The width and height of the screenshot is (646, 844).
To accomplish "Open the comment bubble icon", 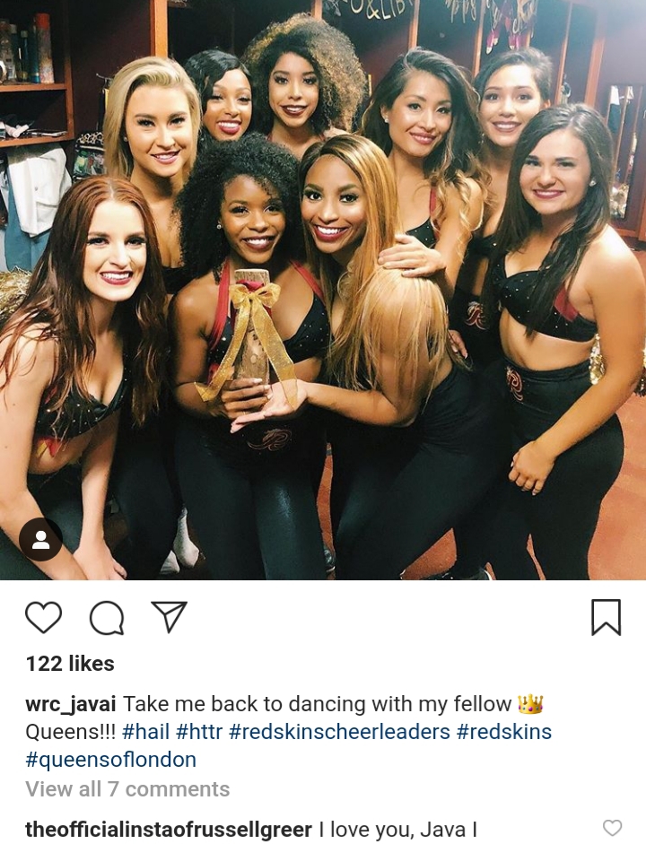I will click(x=107, y=617).
